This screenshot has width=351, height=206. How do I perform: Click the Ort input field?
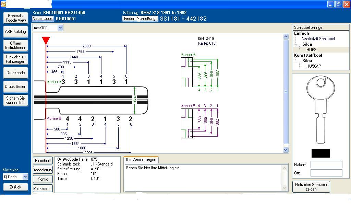(x=326, y=173)
